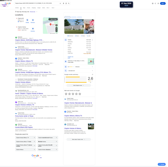Screen dimensions: 168x167
Task: Open the Google apps grid icon
Action: point(158,3)
